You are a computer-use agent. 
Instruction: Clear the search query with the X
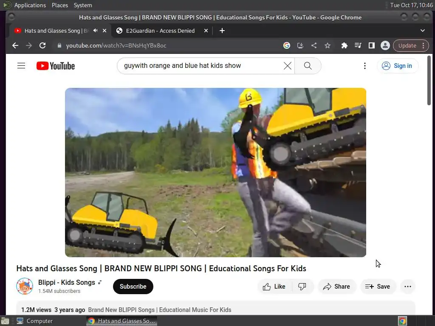[288, 66]
